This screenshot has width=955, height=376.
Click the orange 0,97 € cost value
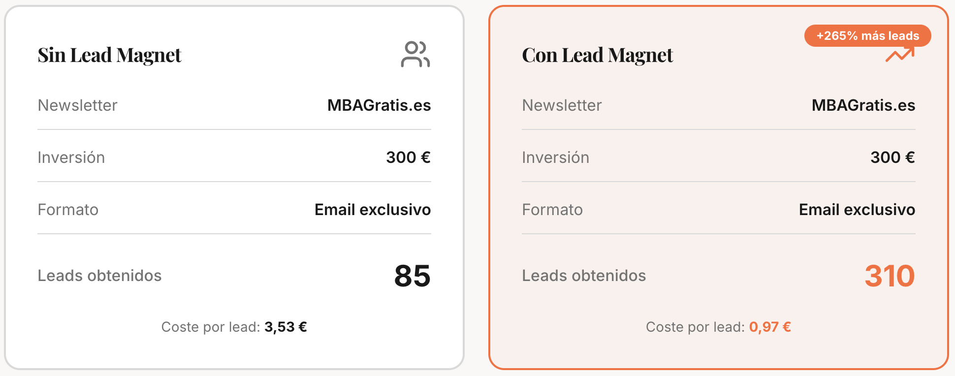(x=770, y=327)
